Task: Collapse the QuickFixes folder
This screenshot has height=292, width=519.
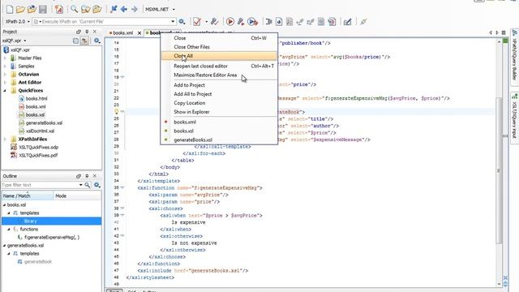Action: tap(5, 90)
